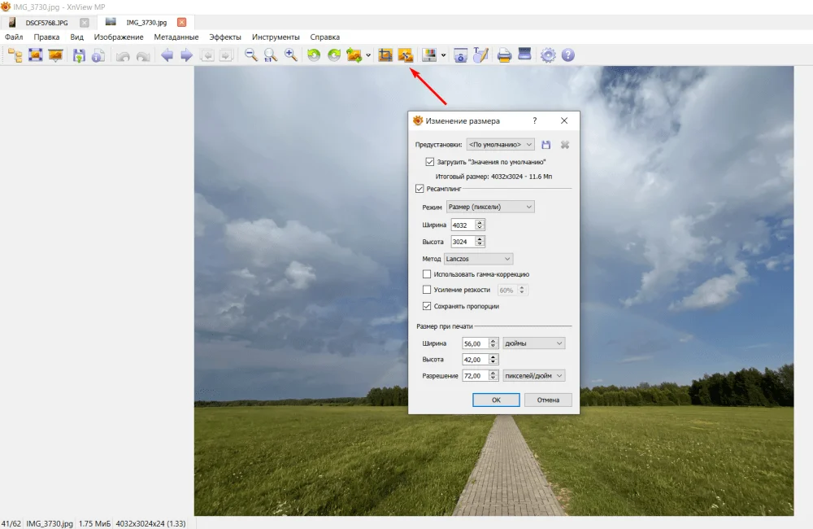Click the Text overlay tool icon
Image resolution: width=813 pixels, height=529 pixels.
pos(480,55)
